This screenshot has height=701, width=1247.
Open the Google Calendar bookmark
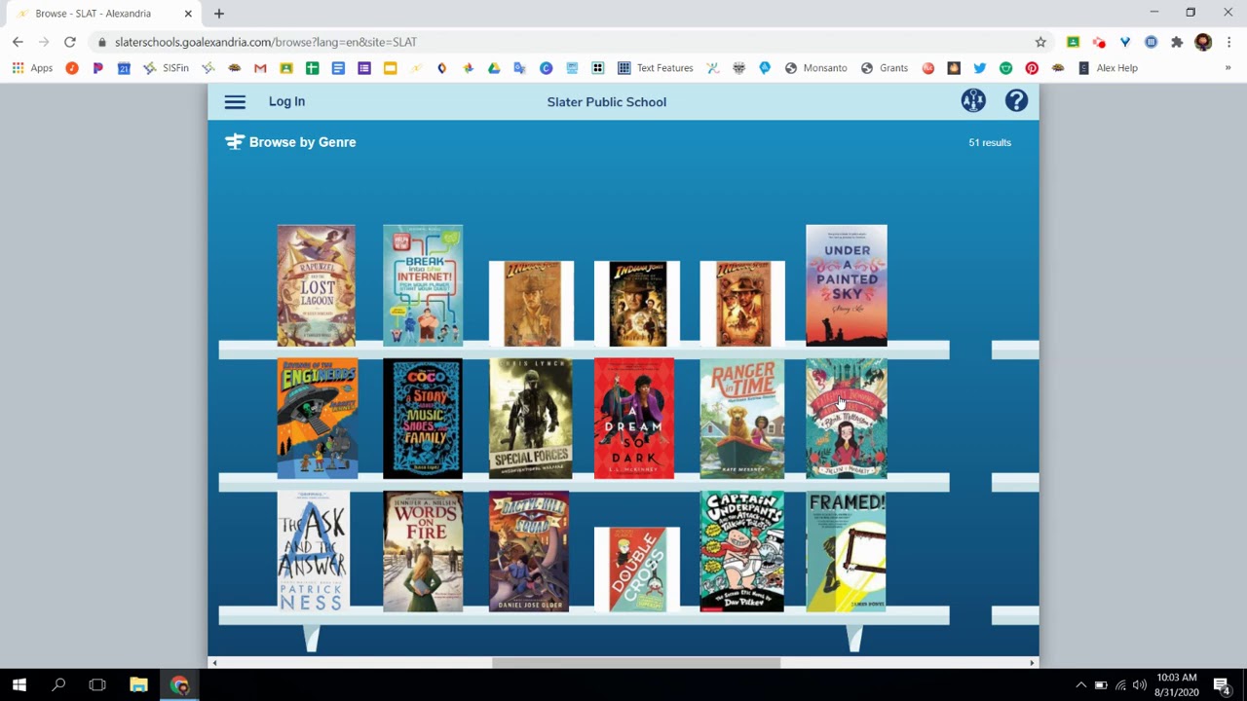(124, 68)
